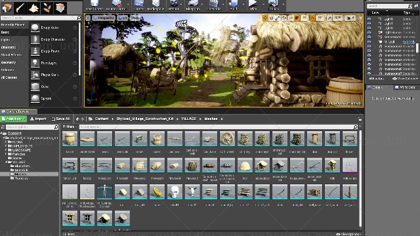
Task: Select the skull mesh thumbnail
Action: coord(175,192)
